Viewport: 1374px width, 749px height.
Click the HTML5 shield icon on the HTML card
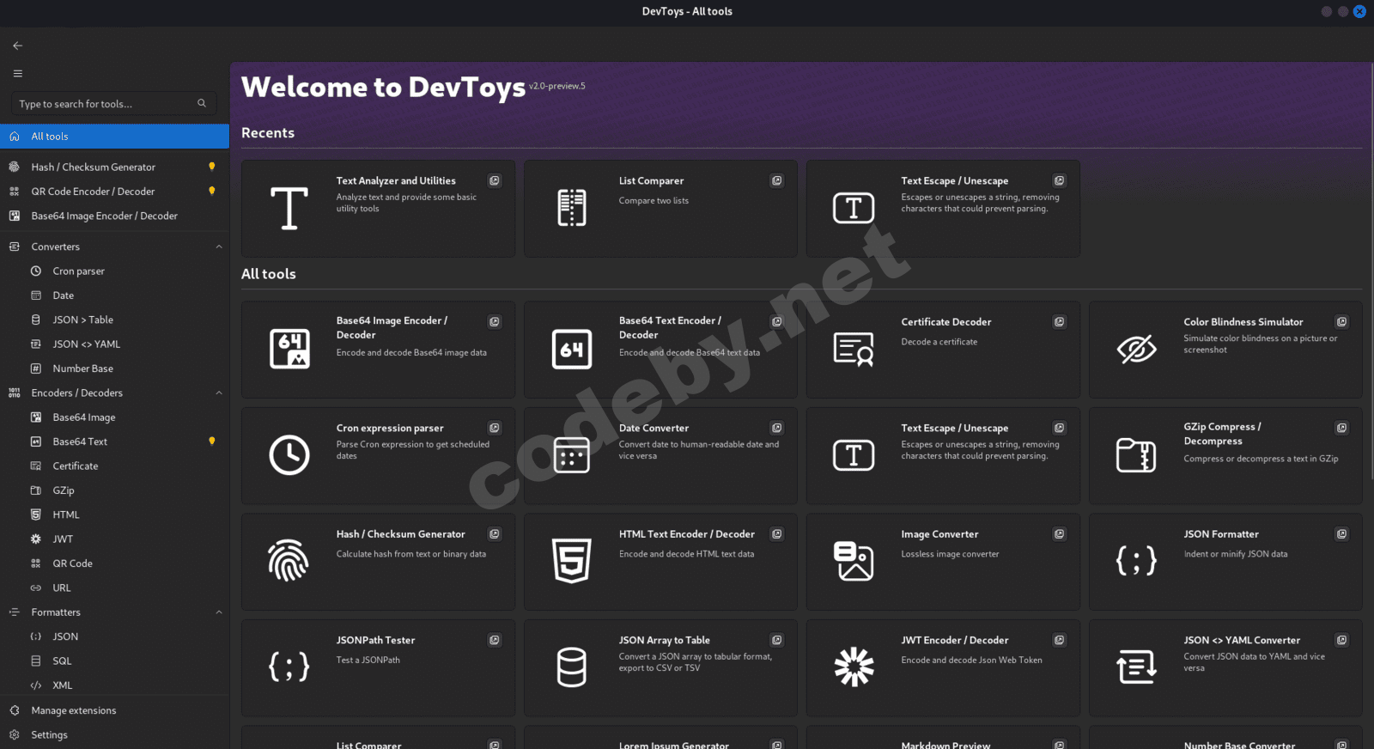point(572,561)
